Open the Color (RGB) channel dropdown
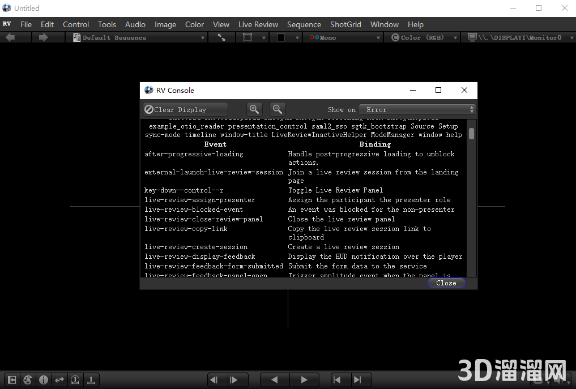 [x=424, y=37]
